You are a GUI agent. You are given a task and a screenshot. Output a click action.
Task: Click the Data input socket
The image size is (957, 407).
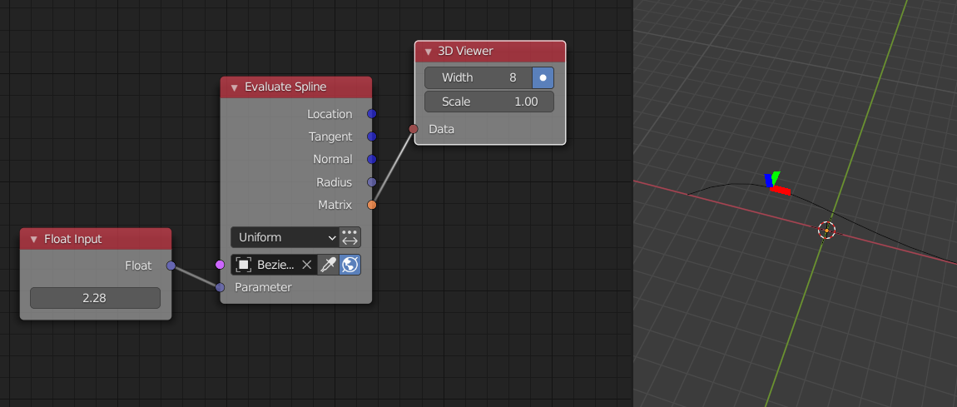tap(414, 129)
